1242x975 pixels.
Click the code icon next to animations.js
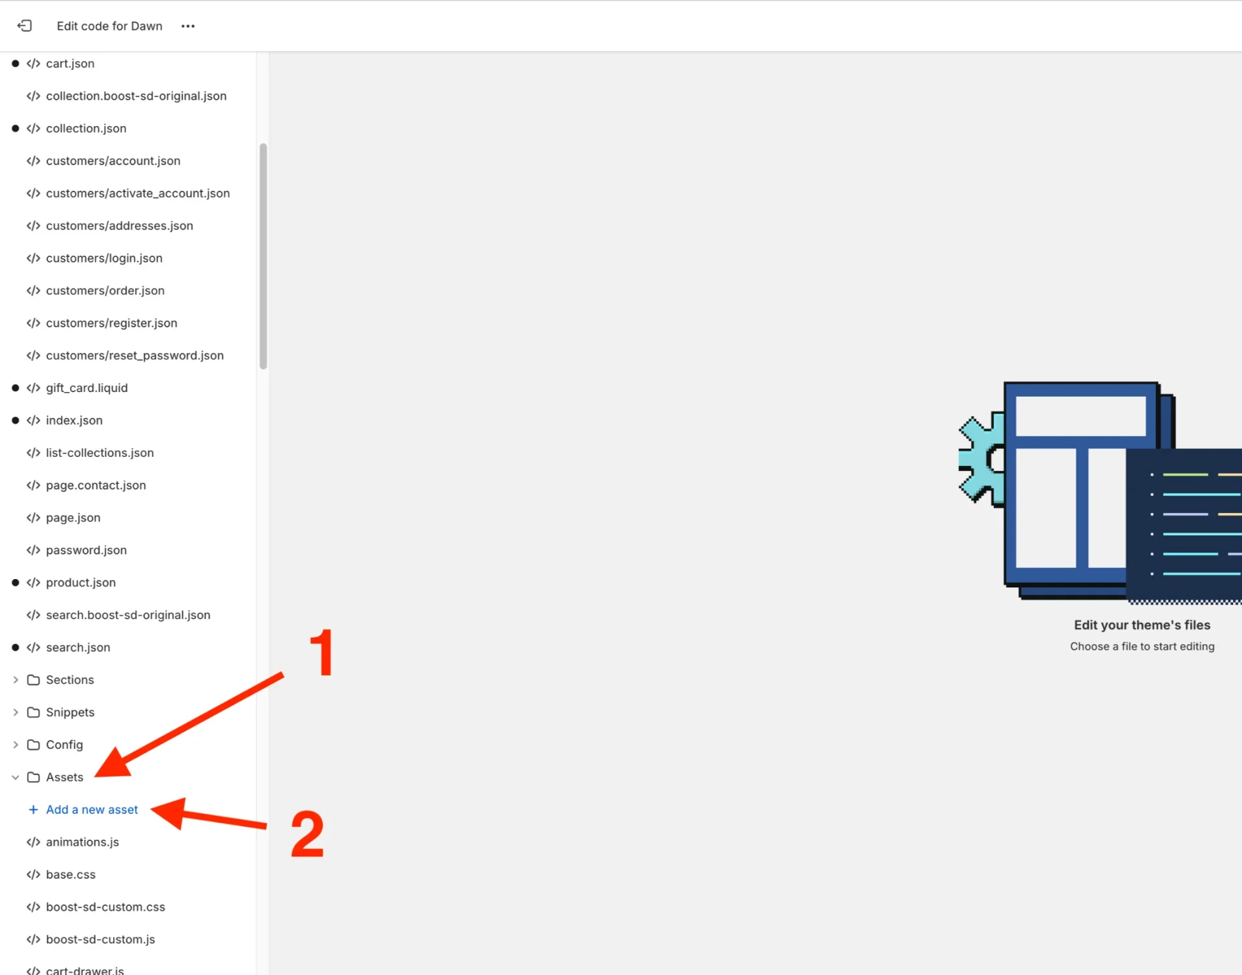click(33, 842)
